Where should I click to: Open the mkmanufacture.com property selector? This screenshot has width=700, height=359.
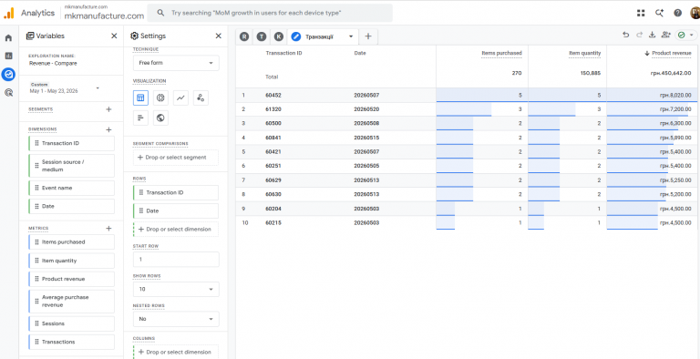point(104,13)
